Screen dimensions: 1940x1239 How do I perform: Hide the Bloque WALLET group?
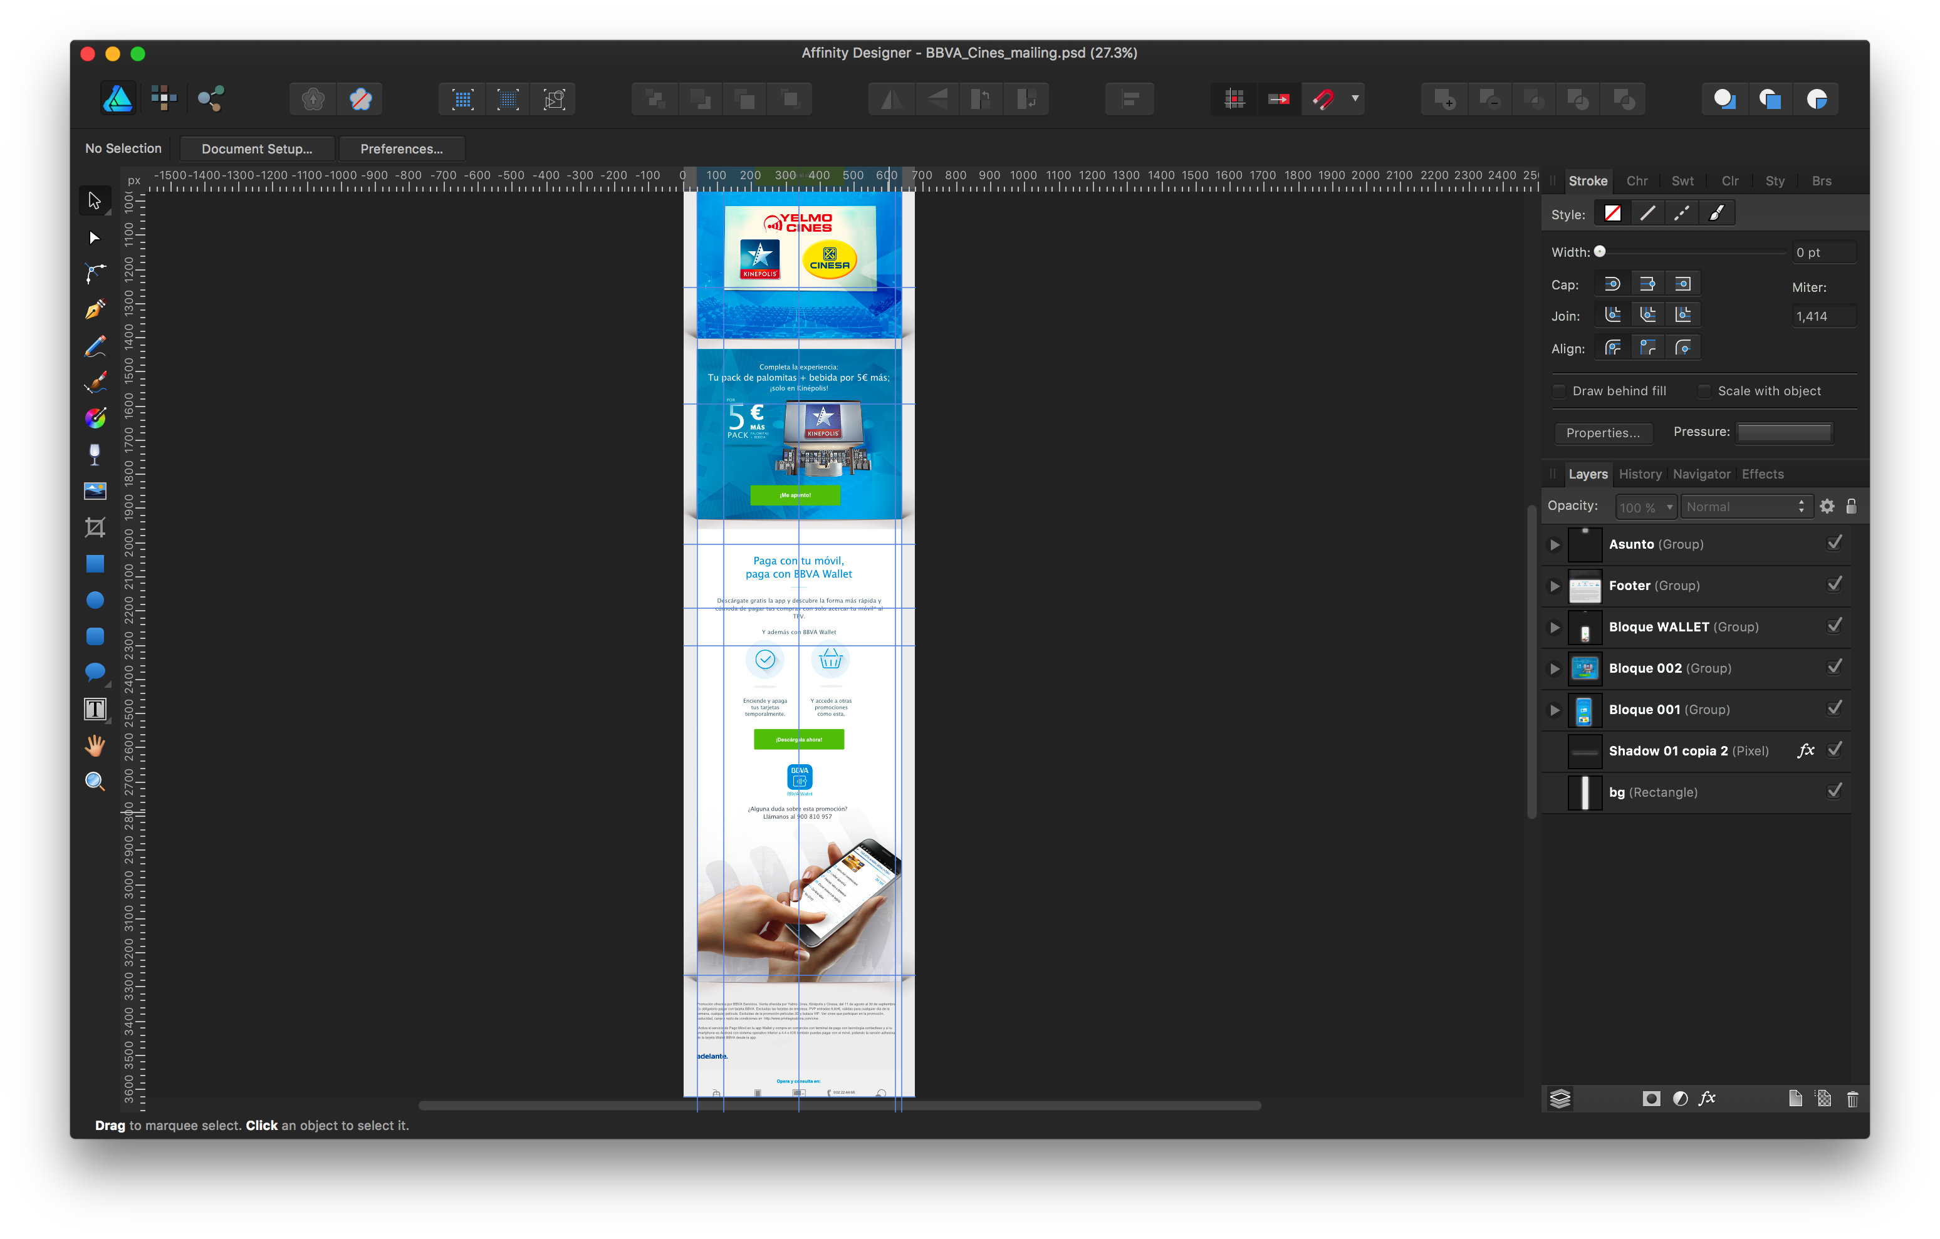point(1835,625)
